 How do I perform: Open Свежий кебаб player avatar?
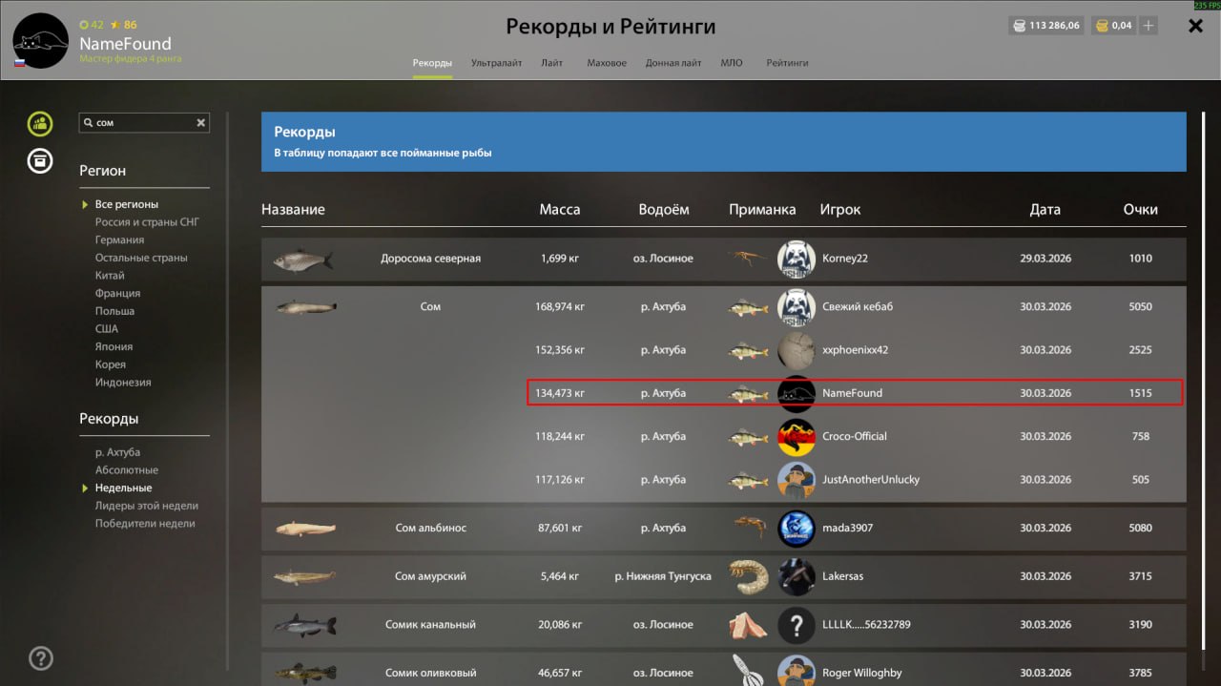[796, 307]
